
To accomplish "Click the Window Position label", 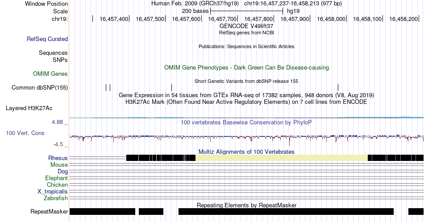I will pyautogui.click(x=46, y=4).
